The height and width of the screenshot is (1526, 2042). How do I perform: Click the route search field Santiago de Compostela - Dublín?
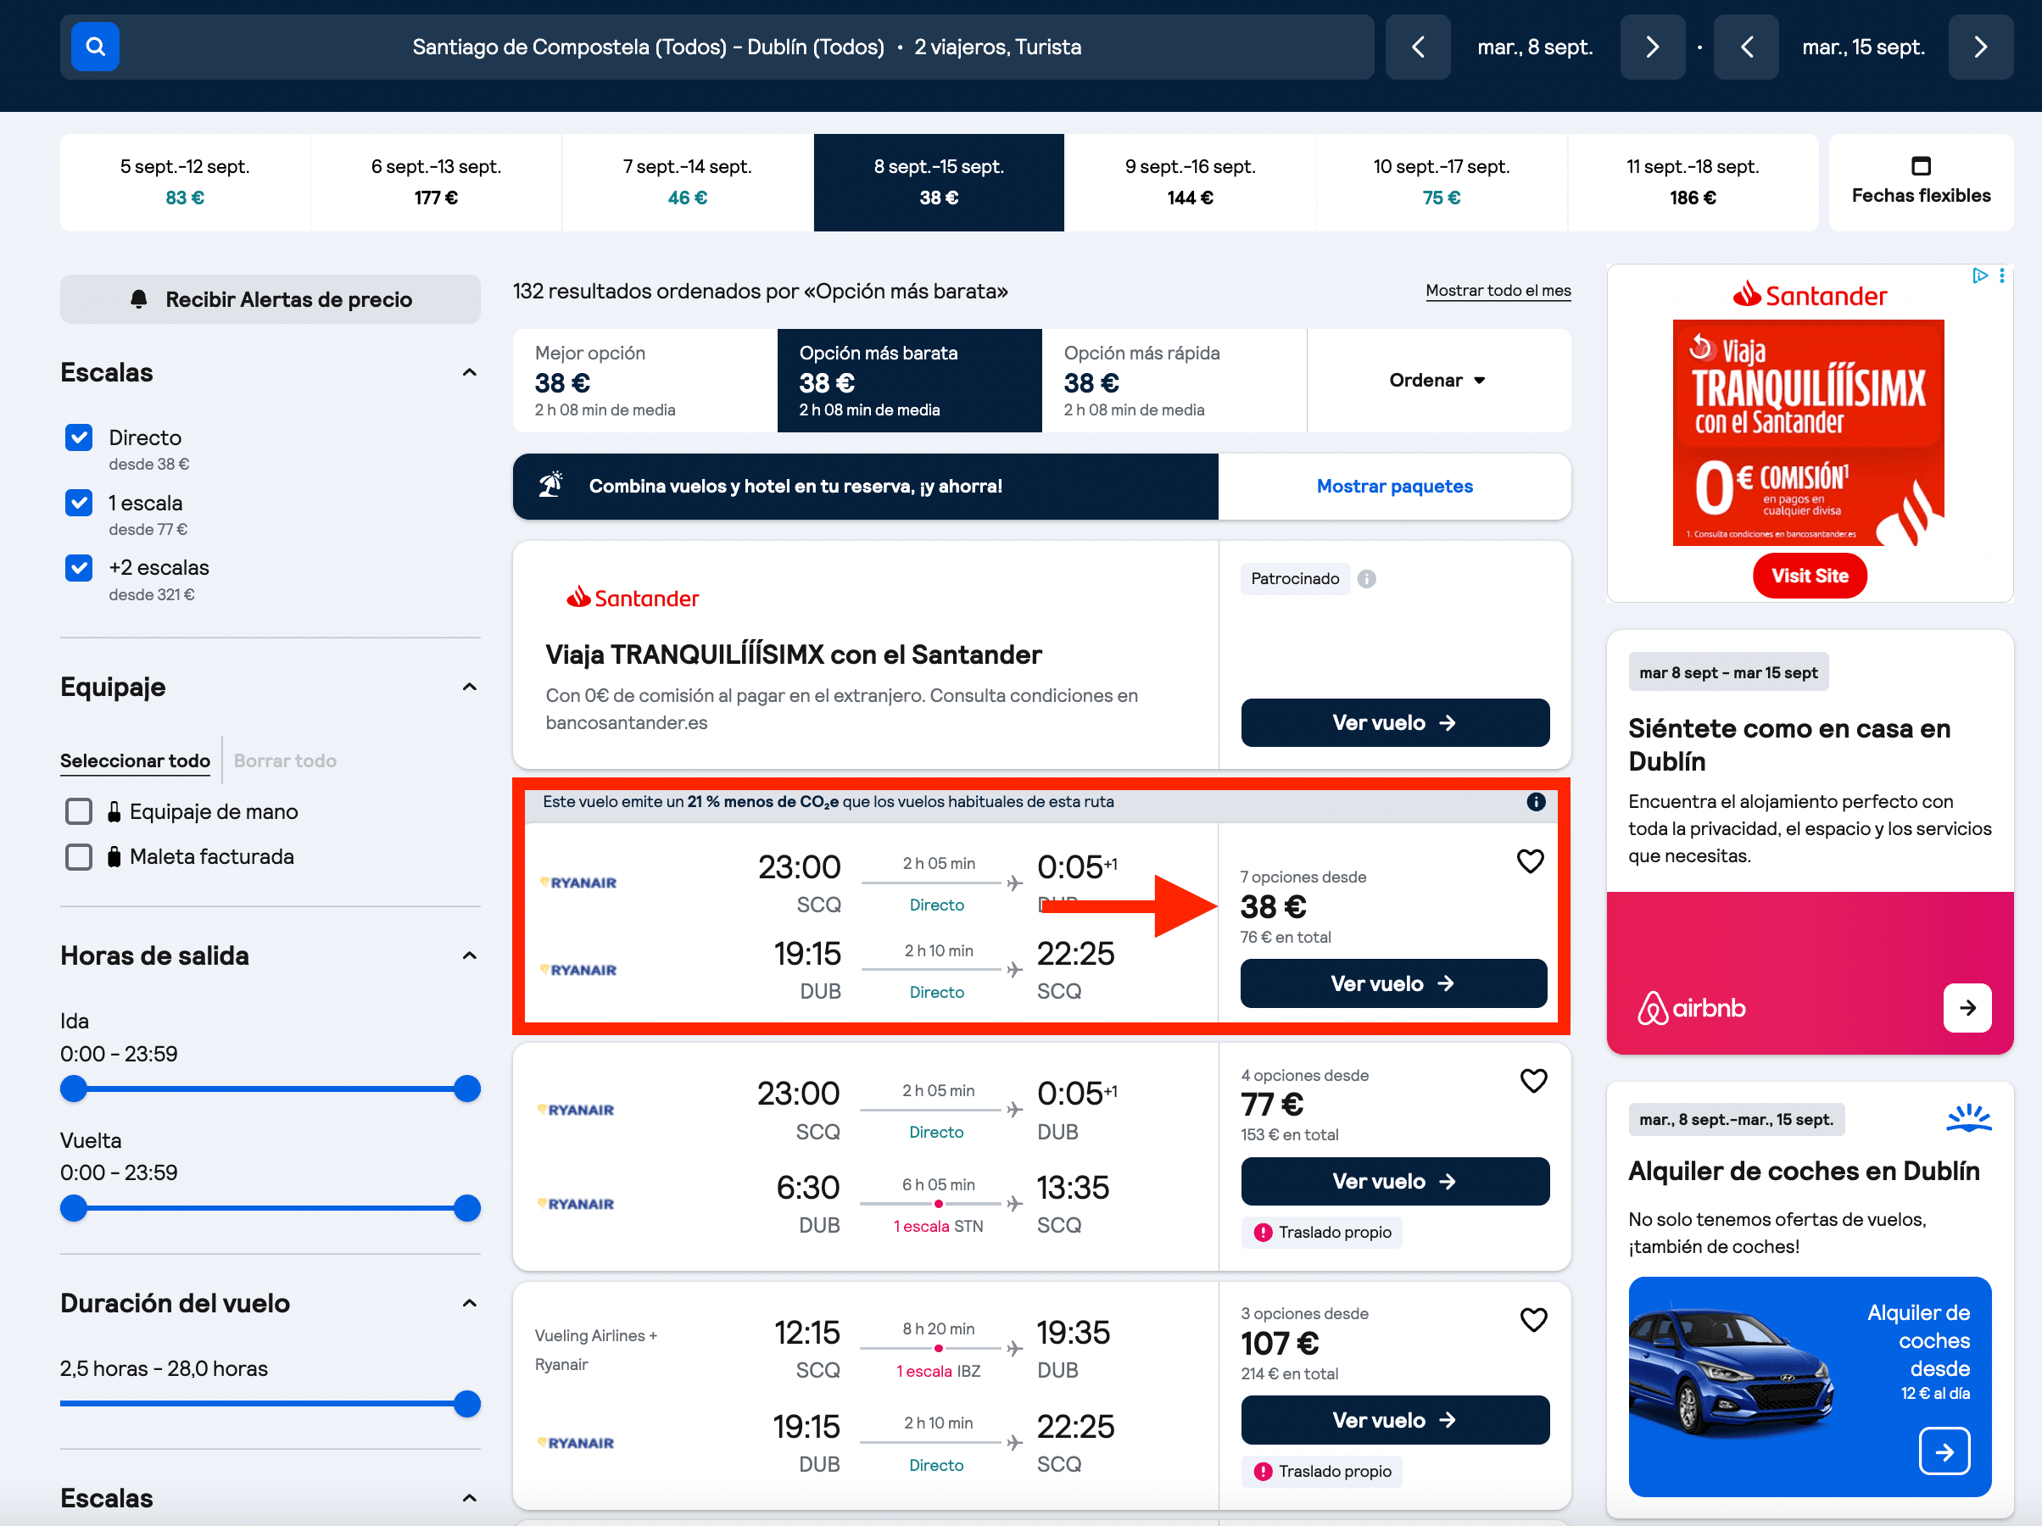(x=746, y=46)
